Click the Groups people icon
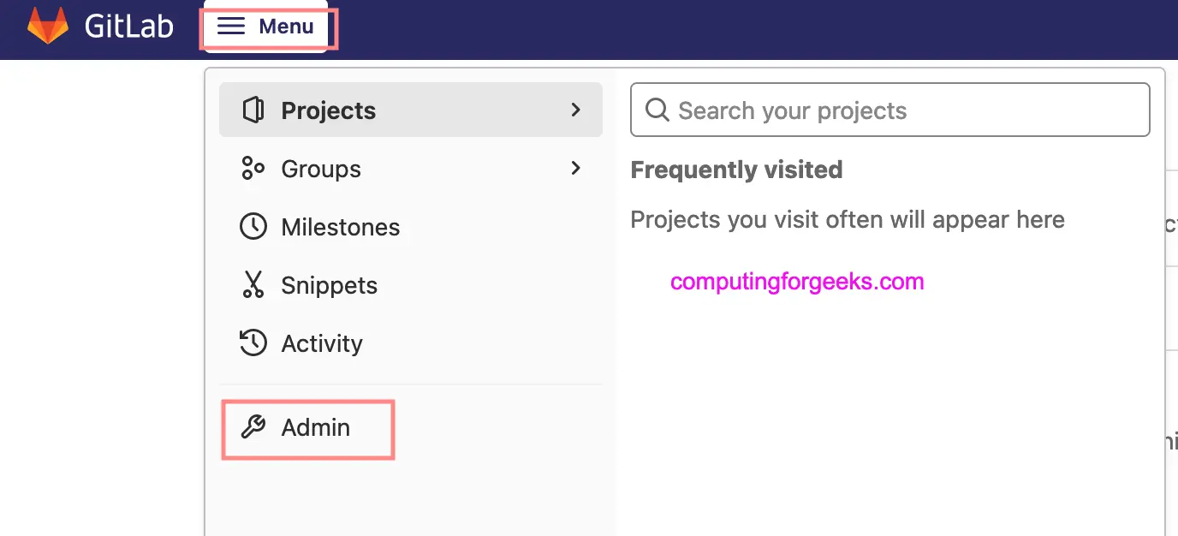 click(253, 168)
